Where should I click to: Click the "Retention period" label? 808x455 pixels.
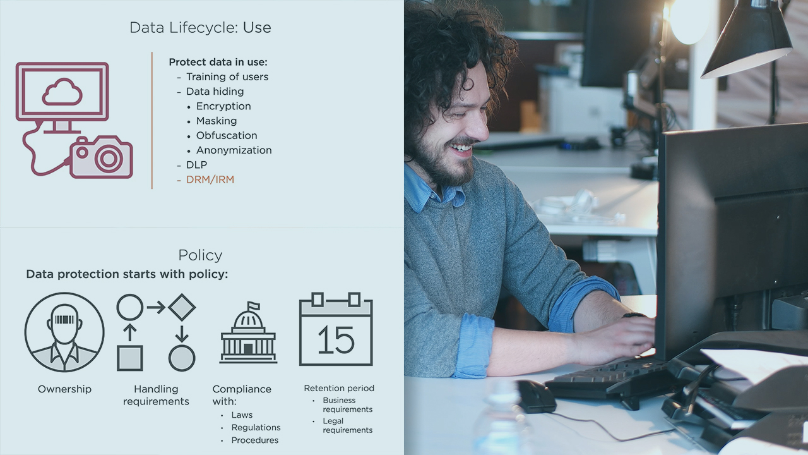(x=339, y=388)
